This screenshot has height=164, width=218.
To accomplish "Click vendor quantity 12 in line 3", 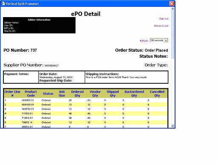I will (89, 109).
